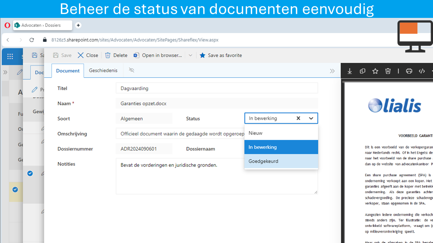Click the pencil icon next to Pr
The image size is (433, 243).
tap(35, 89)
